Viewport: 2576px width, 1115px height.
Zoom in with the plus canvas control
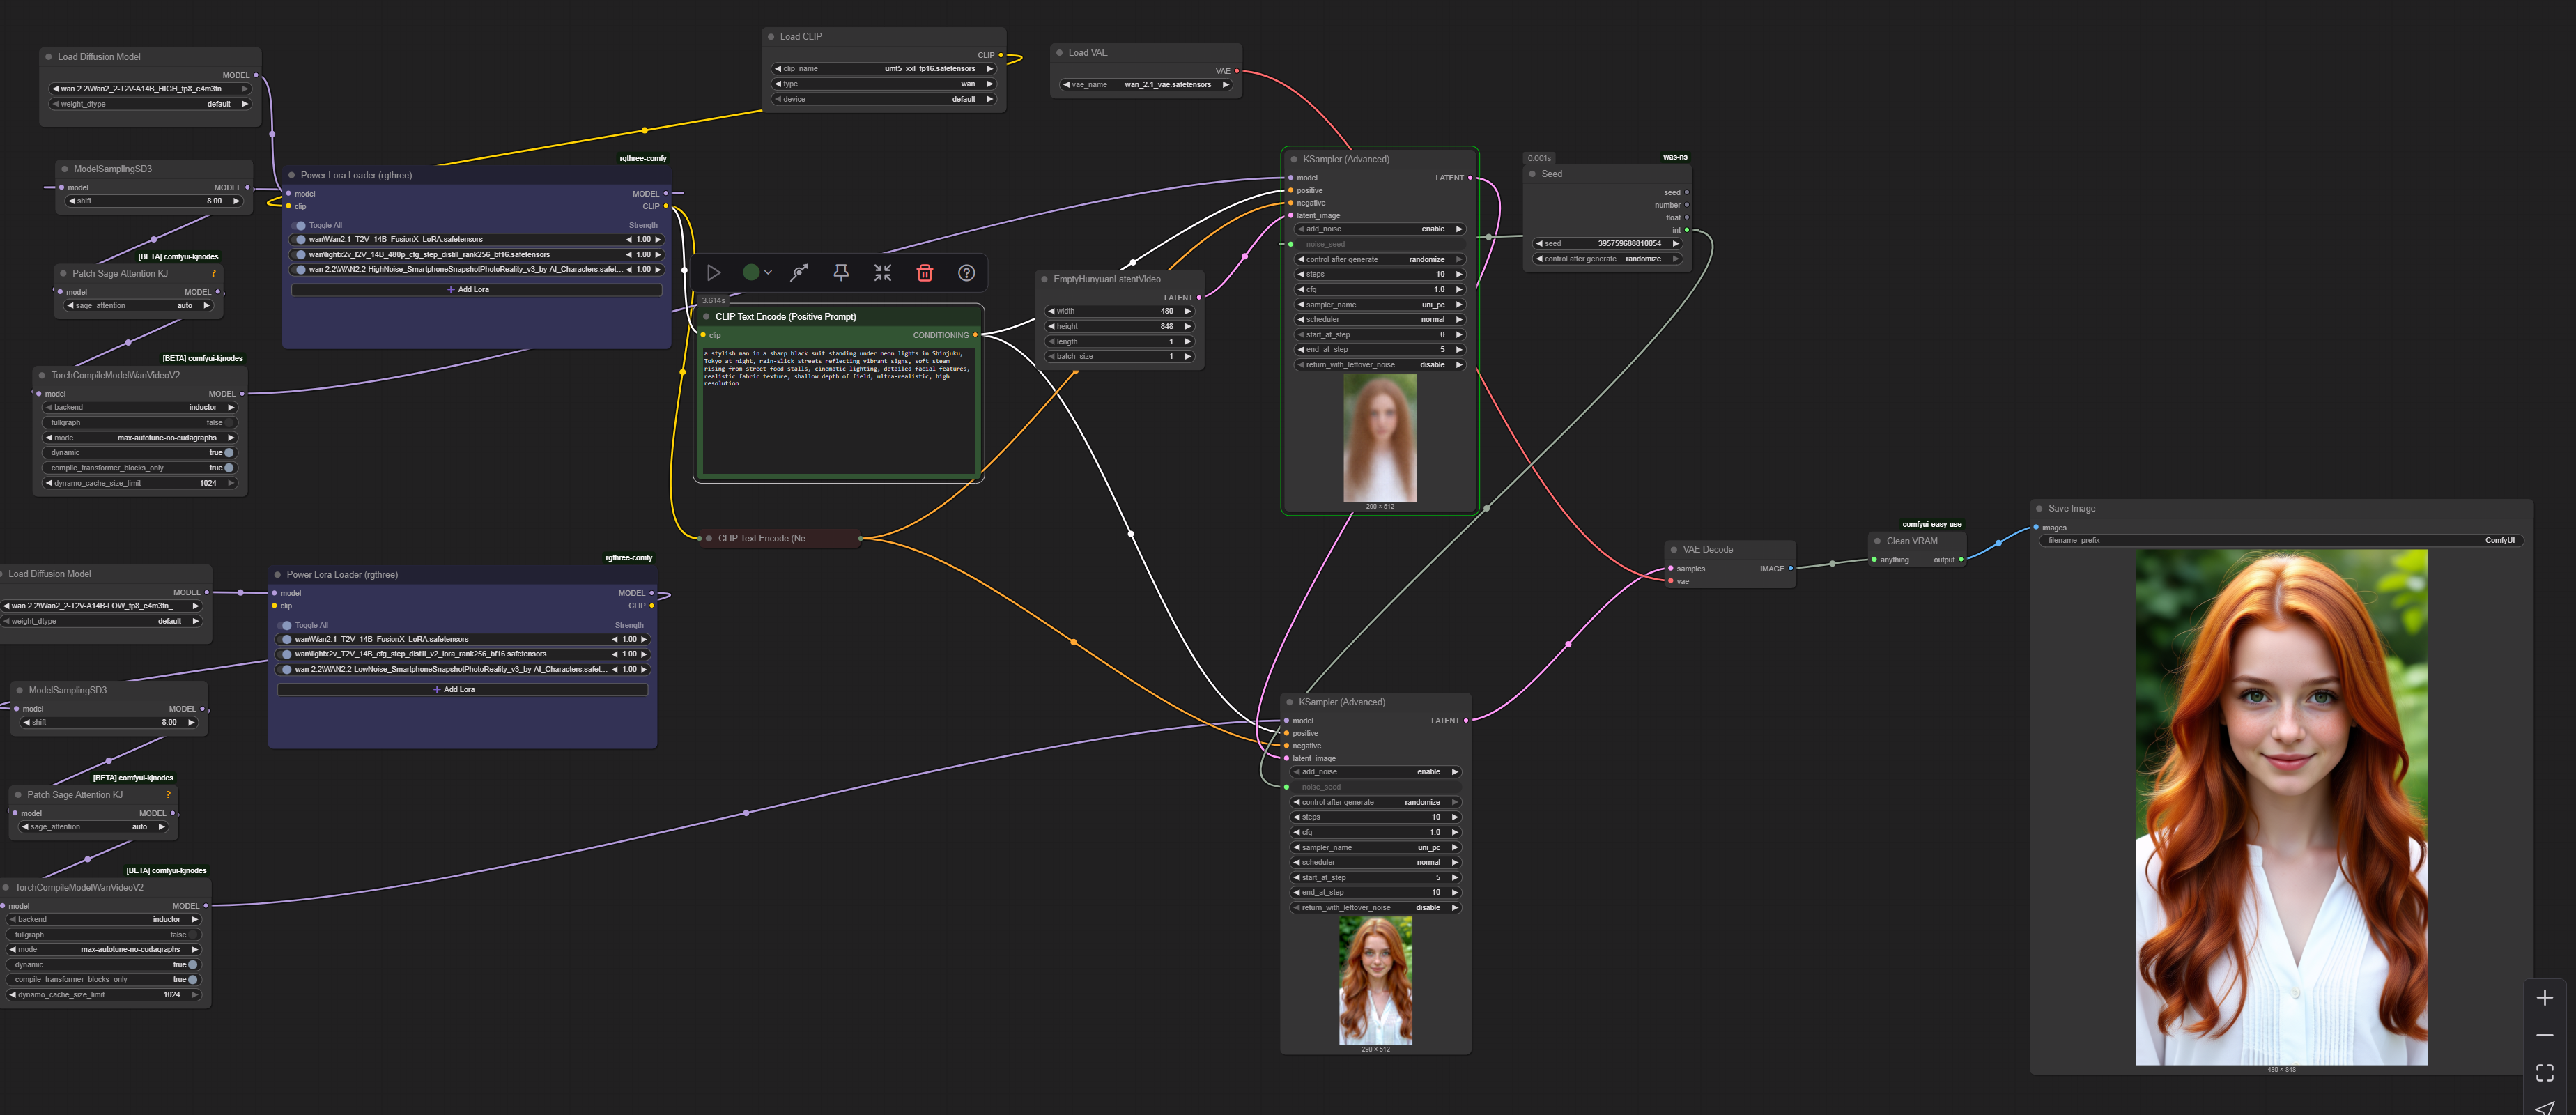pyautogui.click(x=2544, y=998)
